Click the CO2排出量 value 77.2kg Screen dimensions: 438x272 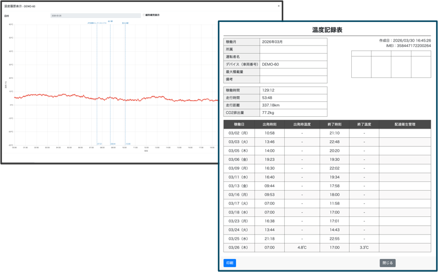coord(293,113)
